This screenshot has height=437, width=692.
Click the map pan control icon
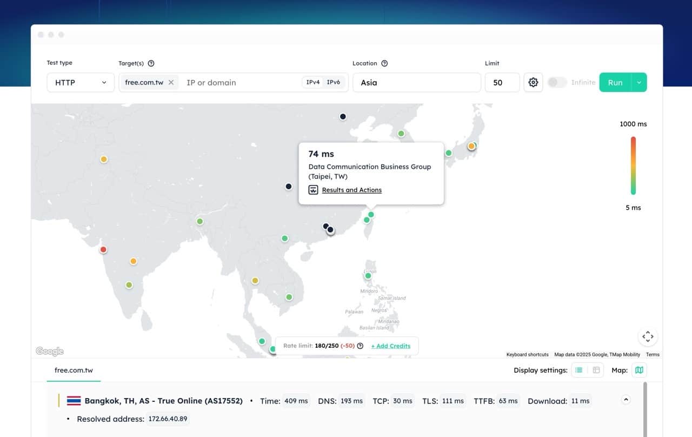pos(648,336)
